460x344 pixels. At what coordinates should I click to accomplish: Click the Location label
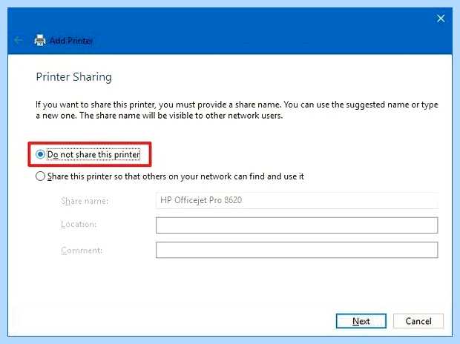coord(79,225)
